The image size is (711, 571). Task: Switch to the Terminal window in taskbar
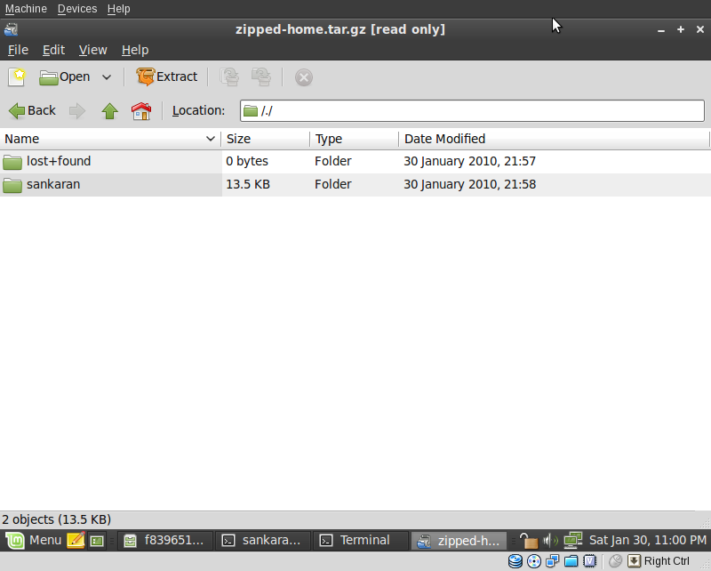point(363,540)
